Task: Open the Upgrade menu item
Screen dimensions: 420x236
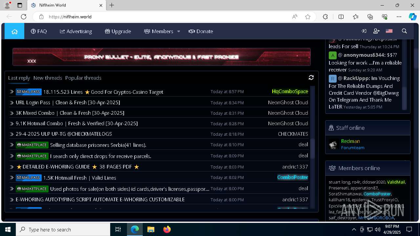Action: tap(118, 31)
